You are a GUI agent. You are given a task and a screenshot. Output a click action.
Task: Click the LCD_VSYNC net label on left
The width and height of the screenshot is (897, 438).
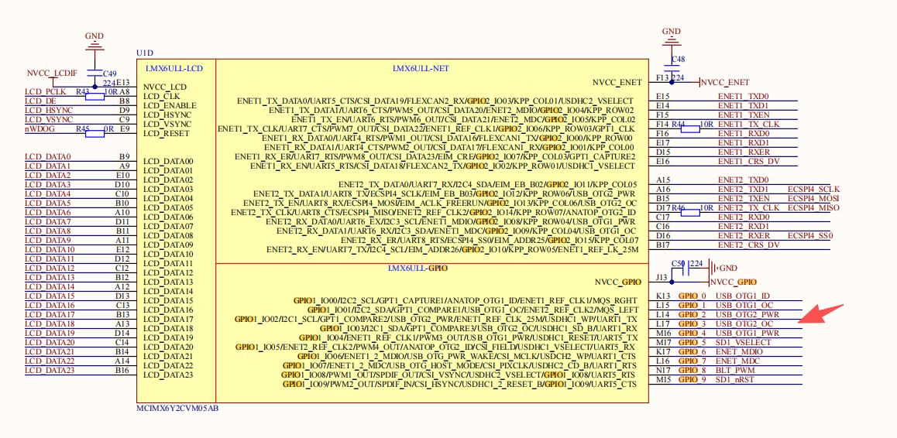[49, 119]
